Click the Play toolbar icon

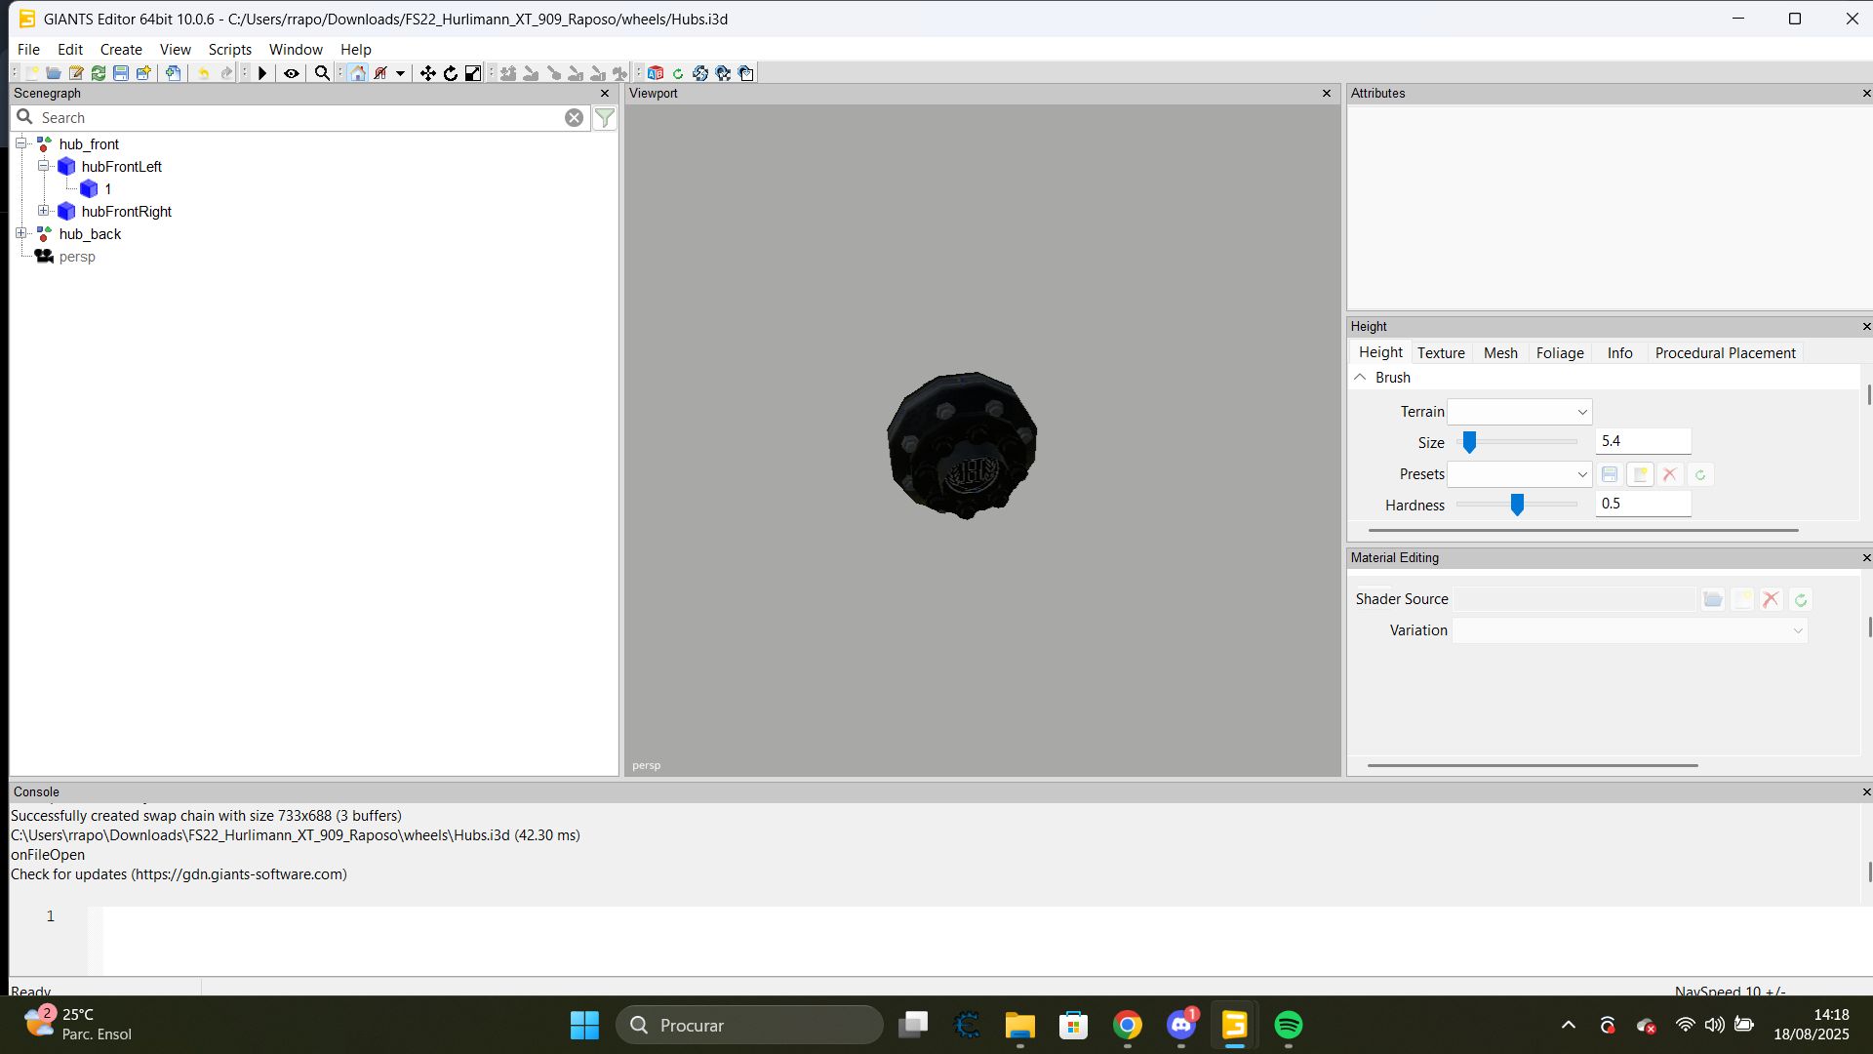262,73
